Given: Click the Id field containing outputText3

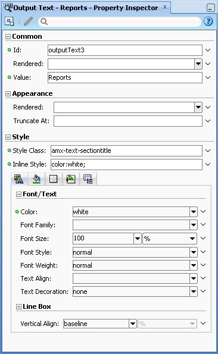Looking at the screenshot, I should pyautogui.click(x=125, y=50).
